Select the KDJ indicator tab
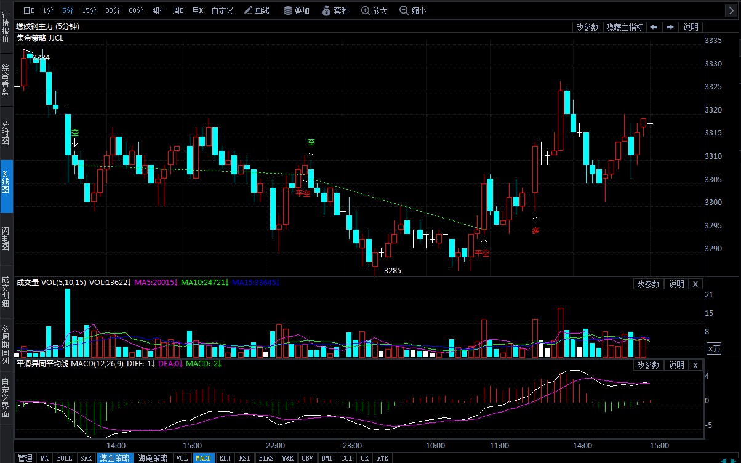Screen dimensions: 741x463 point(225,458)
